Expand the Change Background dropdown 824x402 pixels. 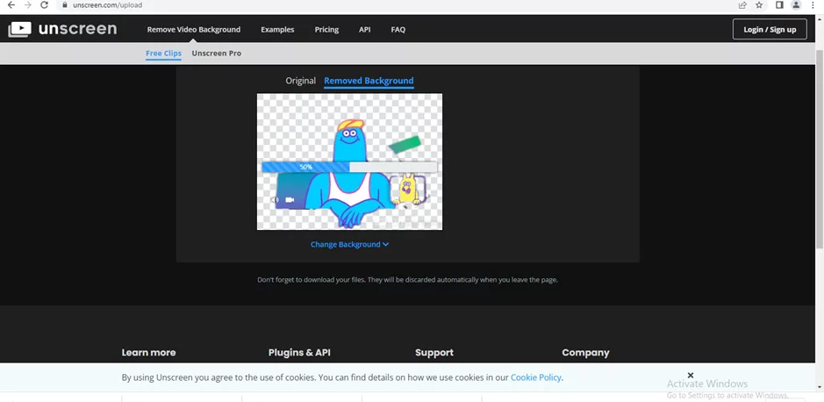349,244
